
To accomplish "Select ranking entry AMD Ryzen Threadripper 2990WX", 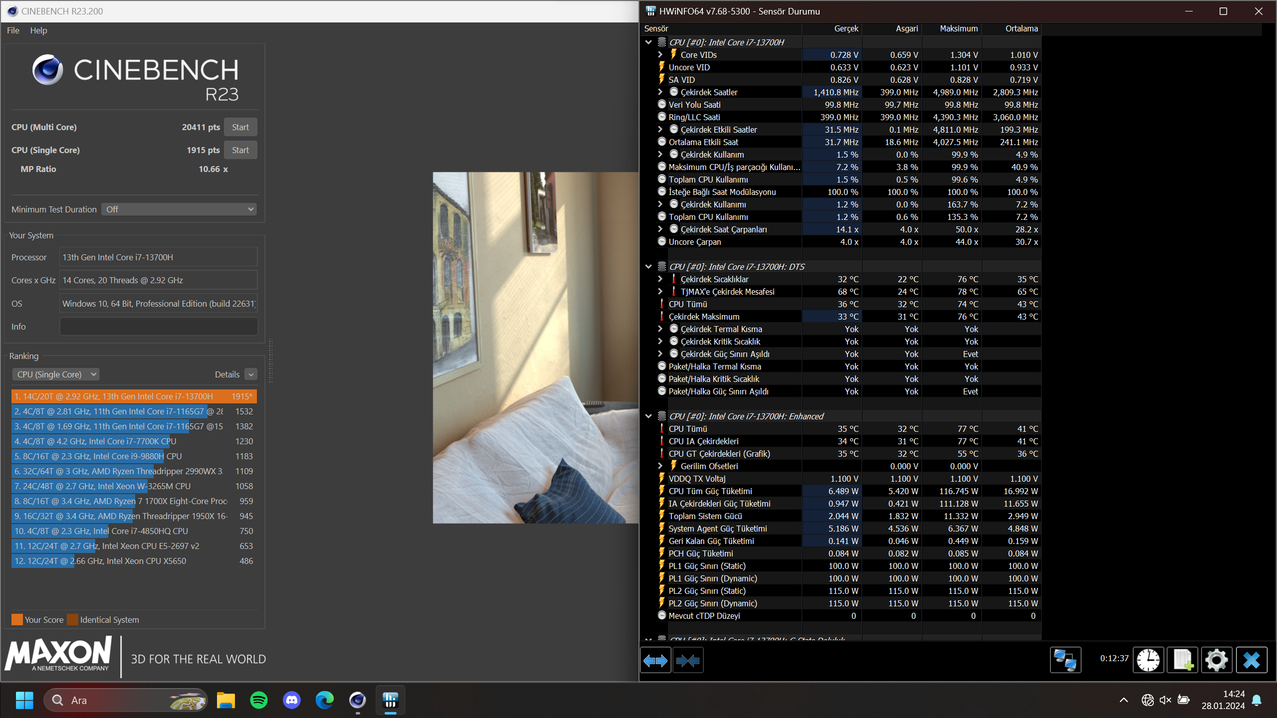I will coord(134,471).
